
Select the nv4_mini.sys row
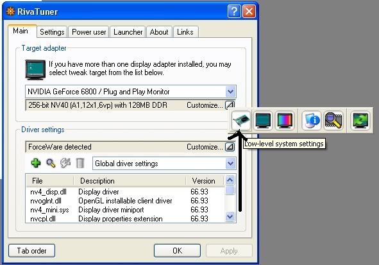click(x=125, y=210)
